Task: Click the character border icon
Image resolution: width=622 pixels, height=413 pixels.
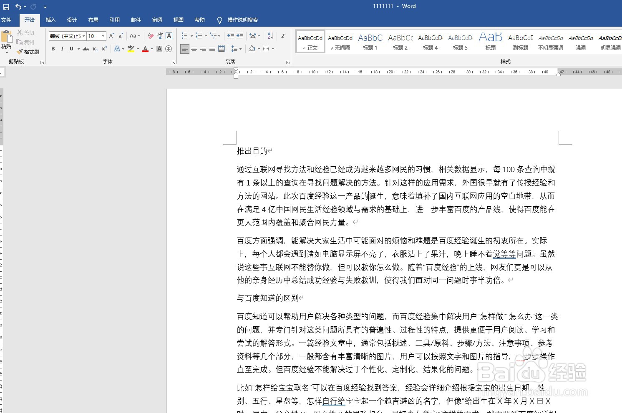Action: point(169,36)
